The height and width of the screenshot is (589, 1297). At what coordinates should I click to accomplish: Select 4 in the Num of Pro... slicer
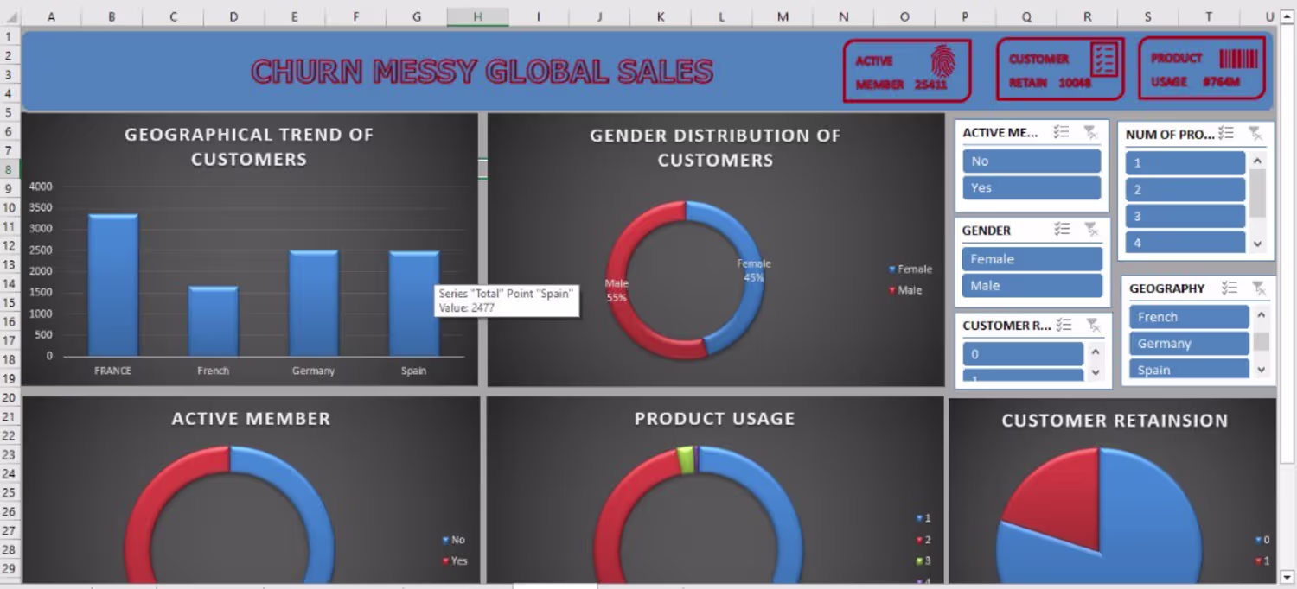tap(1185, 243)
